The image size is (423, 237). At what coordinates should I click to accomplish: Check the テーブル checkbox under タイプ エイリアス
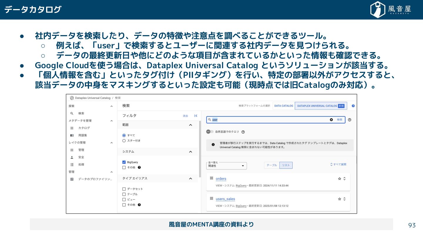click(x=124, y=194)
